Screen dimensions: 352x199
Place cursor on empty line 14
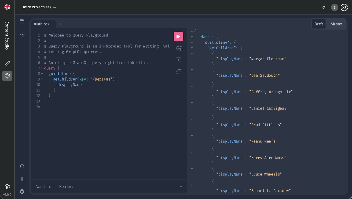(x=107, y=107)
